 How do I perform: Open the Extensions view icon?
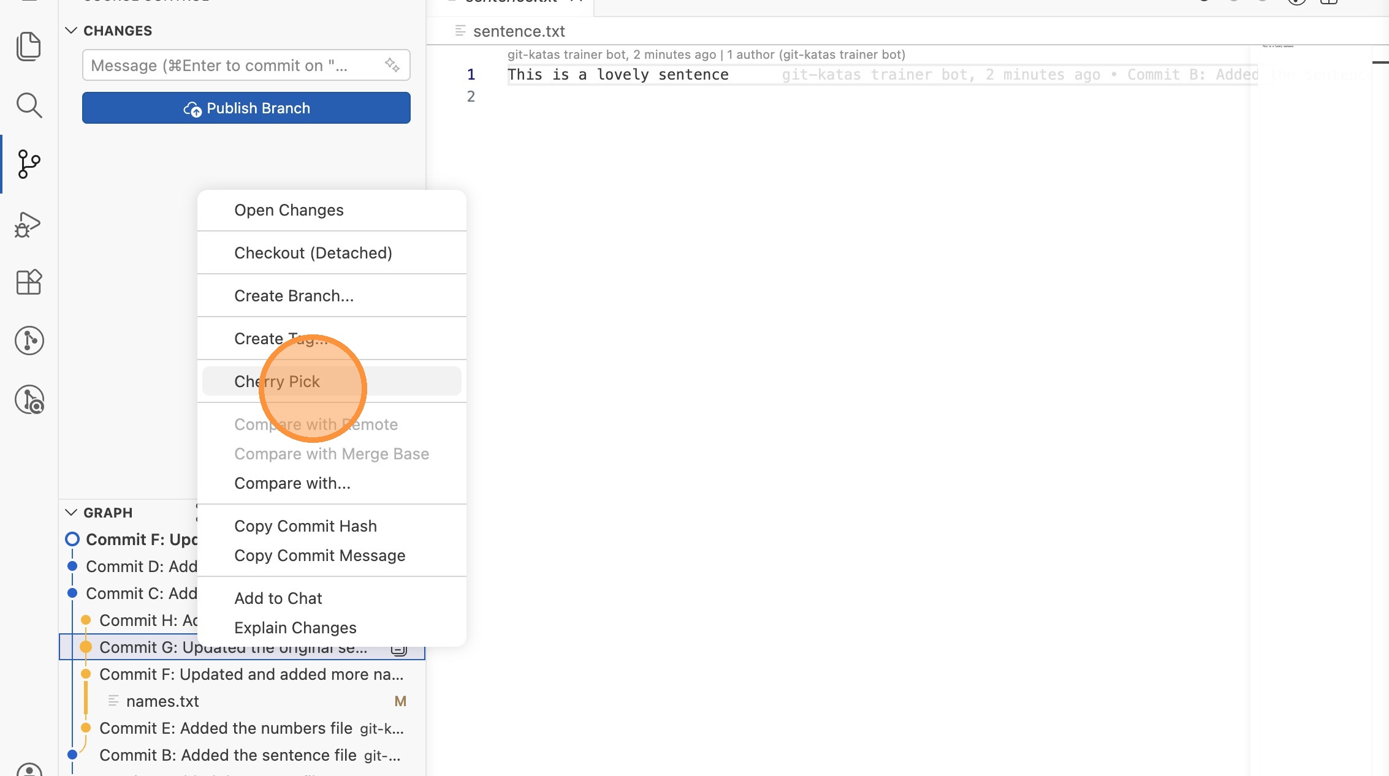(x=28, y=282)
